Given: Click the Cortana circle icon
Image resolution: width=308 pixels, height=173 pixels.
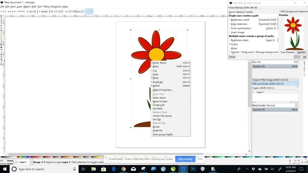Looking at the screenshot, I should [14, 169].
